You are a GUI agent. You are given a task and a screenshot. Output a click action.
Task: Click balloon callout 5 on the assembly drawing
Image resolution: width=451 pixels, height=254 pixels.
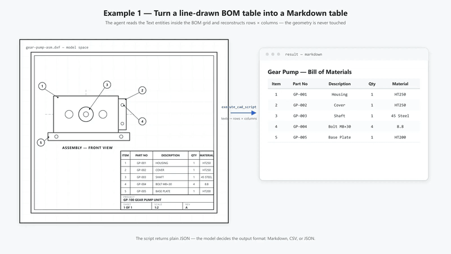tap(41, 142)
